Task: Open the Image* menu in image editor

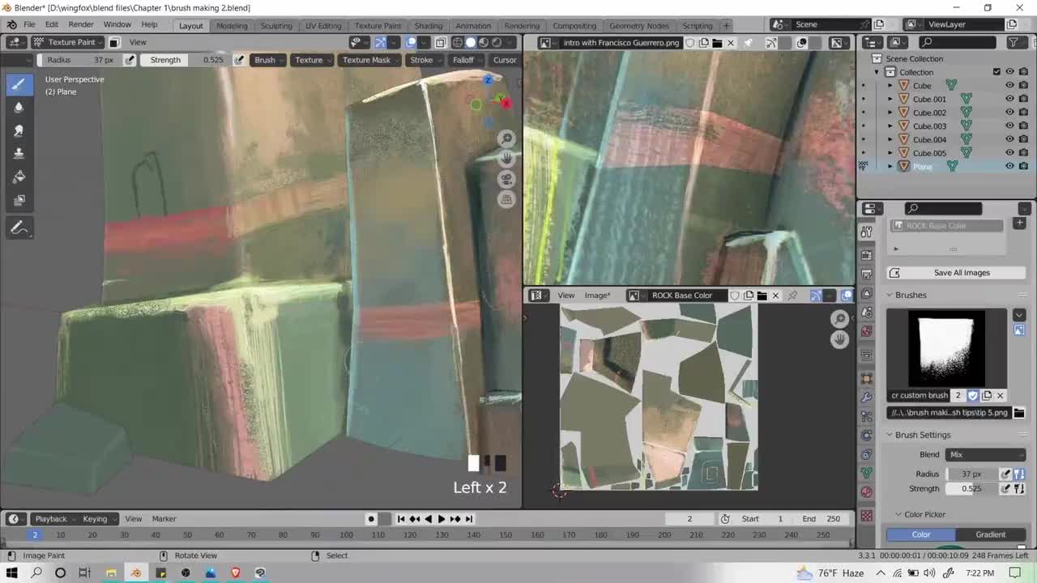Action: [x=598, y=296]
